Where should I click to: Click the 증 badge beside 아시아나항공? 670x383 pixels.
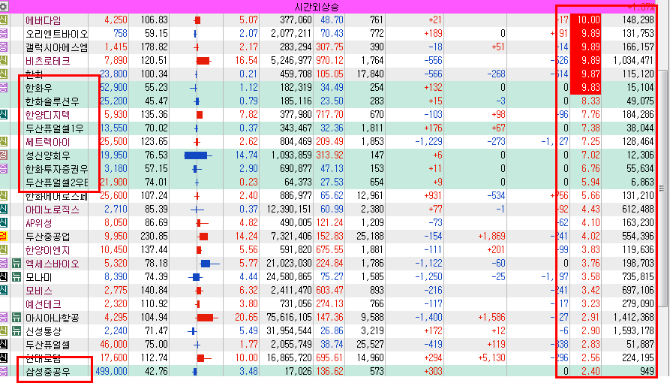click(4, 318)
